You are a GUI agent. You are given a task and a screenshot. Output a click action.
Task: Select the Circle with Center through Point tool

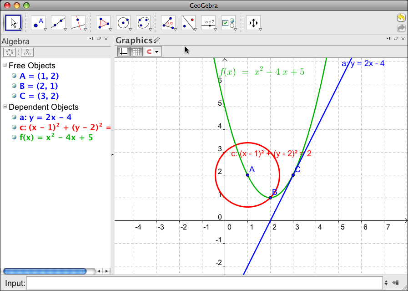click(x=123, y=23)
